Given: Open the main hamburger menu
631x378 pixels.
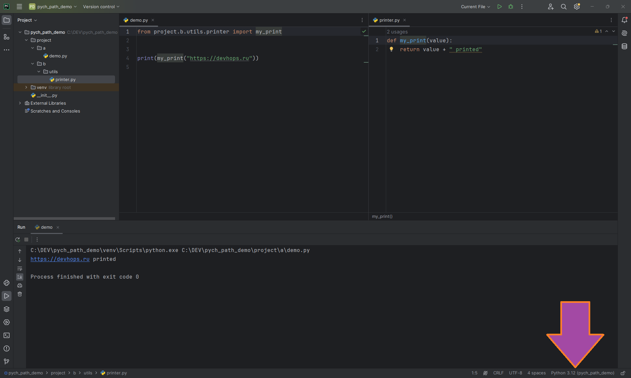Looking at the screenshot, I should [x=19, y=7].
